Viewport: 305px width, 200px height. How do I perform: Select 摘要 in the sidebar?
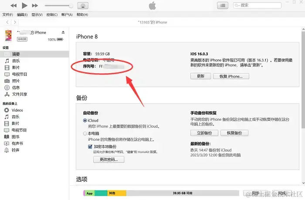(x=34, y=54)
